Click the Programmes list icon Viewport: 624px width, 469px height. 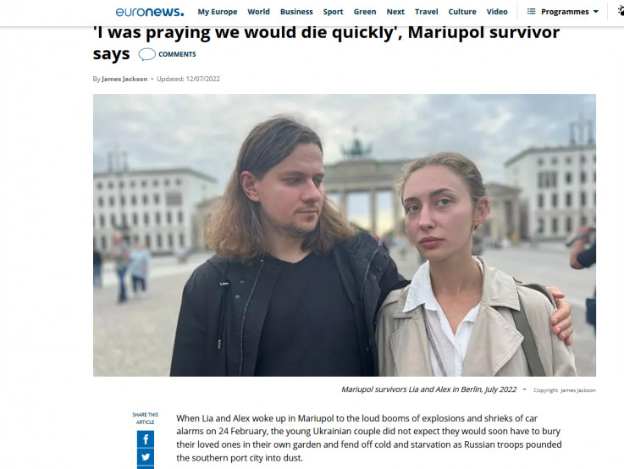click(x=531, y=12)
